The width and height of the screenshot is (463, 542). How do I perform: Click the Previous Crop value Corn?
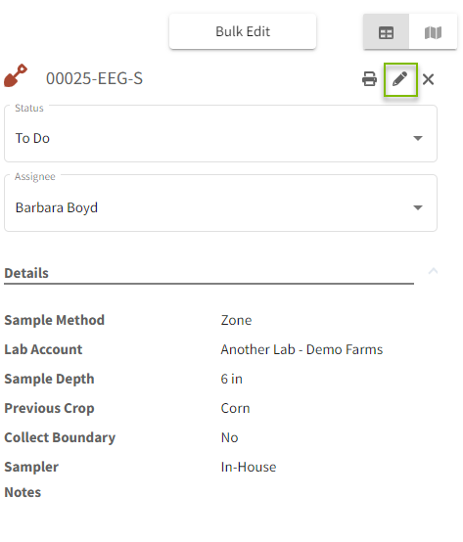click(x=236, y=408)
